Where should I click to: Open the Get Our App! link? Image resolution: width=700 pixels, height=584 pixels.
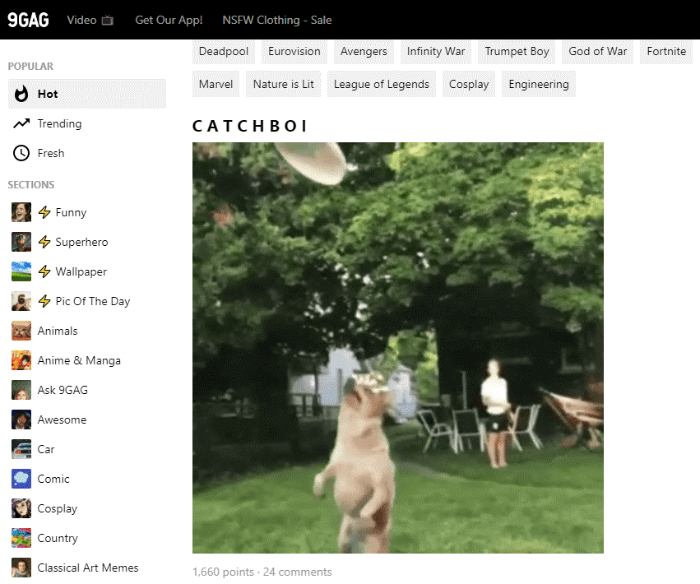169,20
